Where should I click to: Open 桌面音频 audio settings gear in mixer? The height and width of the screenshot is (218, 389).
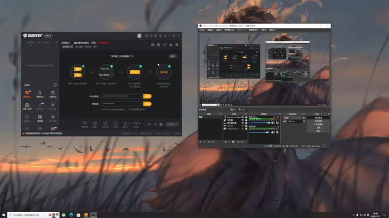[277, 132]
